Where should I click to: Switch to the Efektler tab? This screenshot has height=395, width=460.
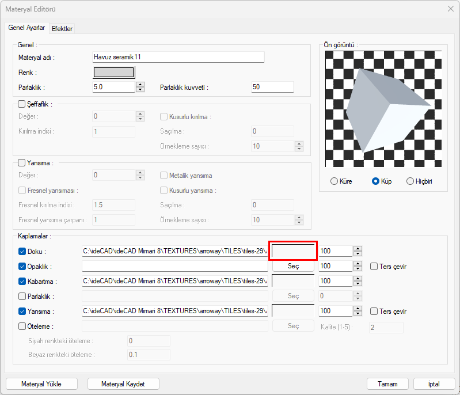pyautogui.click(x=62, y=29)
